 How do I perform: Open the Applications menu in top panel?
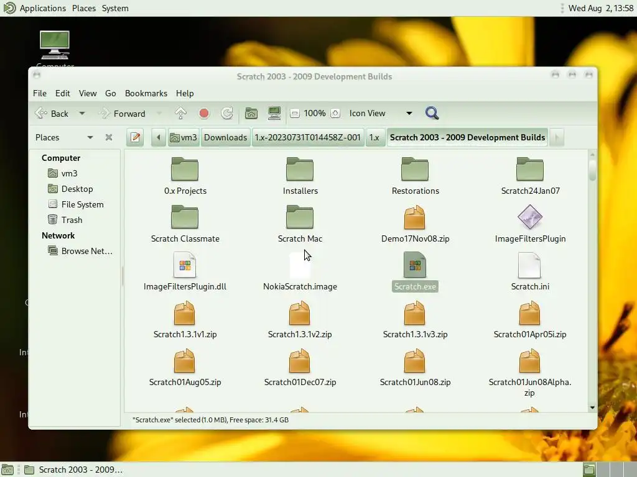pos(43,8)
